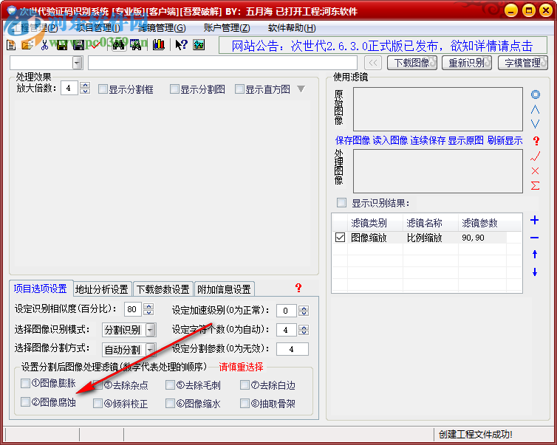Click the red X beside processed image
Image resolution: width=557 pixels, height=445 pixels.
pyautogui.click(x=536, y=170)
